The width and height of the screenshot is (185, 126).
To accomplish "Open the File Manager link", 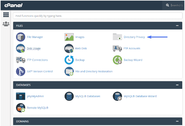I will point(35,37).
